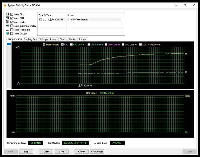Viewport: 200px width, 157px height.
Task: Click the CPU chip icon beside Stress CPU
Action: (x=7, y=15)
